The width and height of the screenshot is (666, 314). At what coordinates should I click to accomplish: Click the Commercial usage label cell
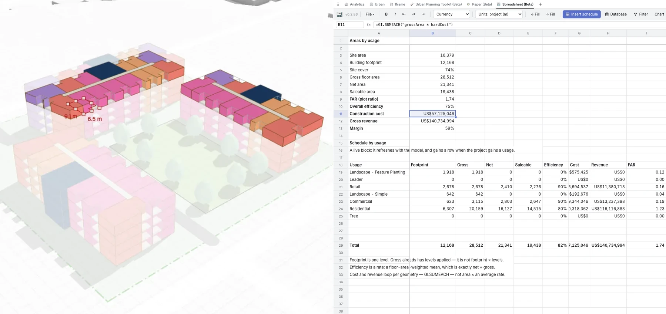click(x=379, y=202)
